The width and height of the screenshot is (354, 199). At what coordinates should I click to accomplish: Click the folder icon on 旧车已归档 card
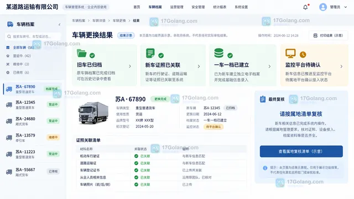click(81, 53)
